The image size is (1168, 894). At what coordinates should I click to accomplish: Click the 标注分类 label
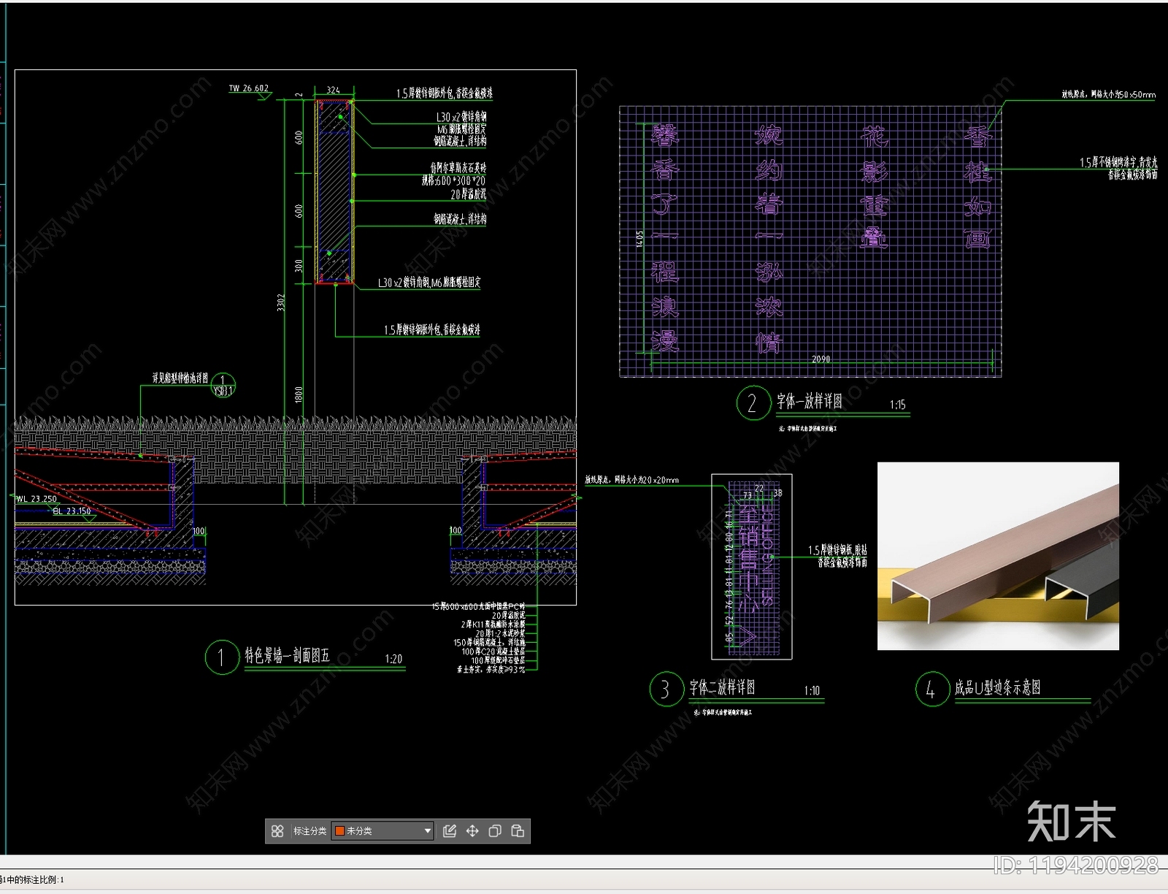point(310,831)
